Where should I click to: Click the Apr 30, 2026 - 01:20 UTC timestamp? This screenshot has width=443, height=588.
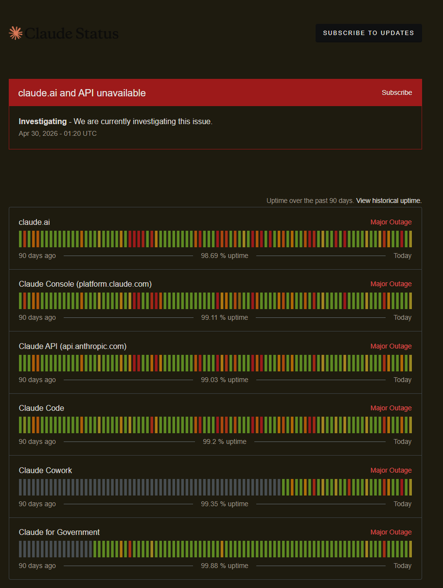[58, 133]
